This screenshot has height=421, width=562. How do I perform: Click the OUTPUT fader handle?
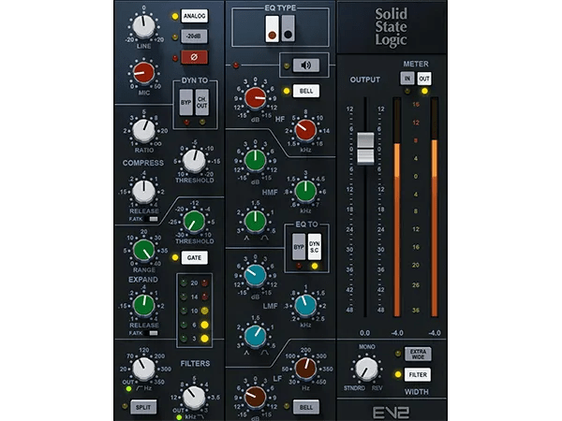[x=365, y=148]
